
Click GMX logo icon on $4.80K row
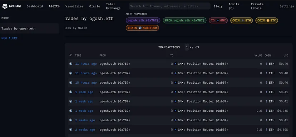click(x=176, y=130)
